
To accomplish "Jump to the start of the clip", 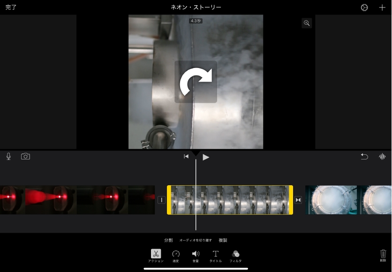I will 186,157.
